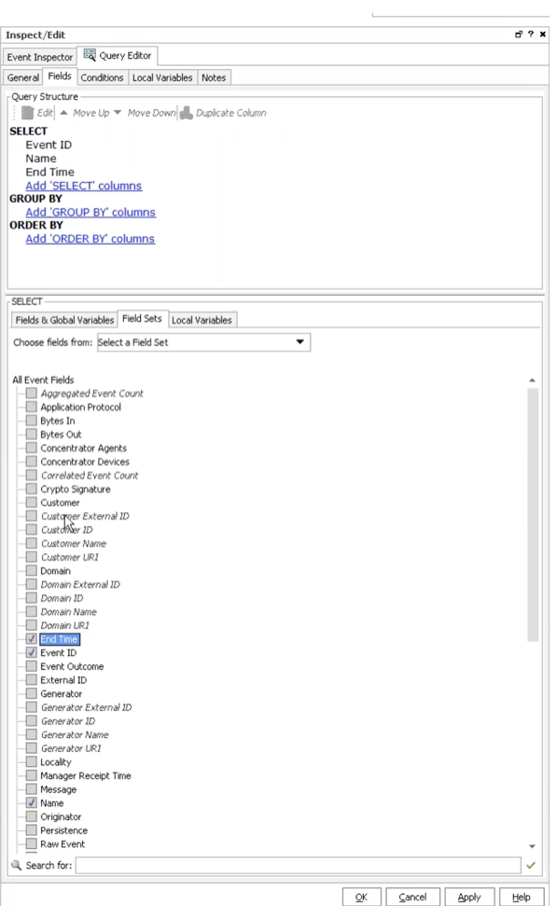Screen dimensions: 557x920
Task: Click the OK button
Action: click(x=362, y=897)
